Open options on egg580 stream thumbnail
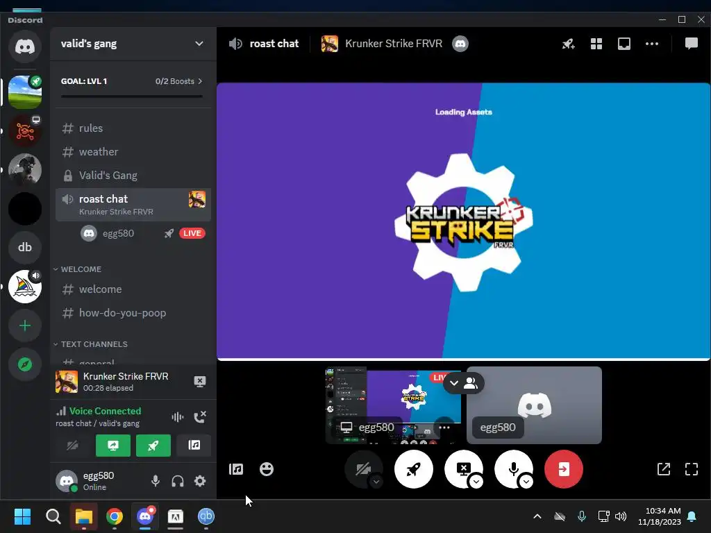Viewport: 711px width, 533px height. (x=444, y=428)
